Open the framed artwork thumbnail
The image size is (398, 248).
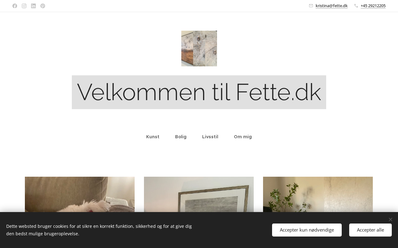[x=199, y=194]
